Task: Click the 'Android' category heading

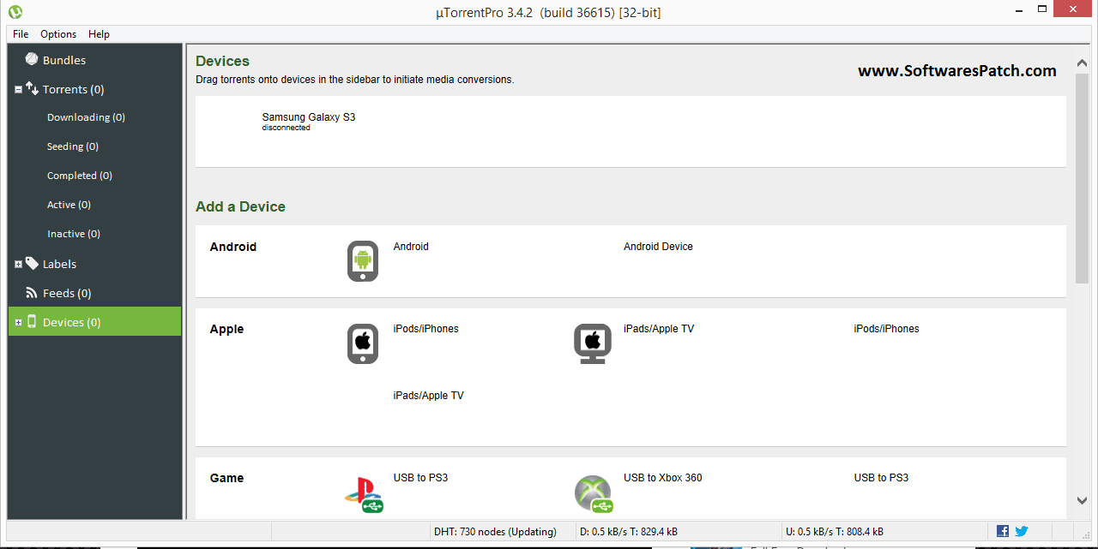Action: [233, 247]
